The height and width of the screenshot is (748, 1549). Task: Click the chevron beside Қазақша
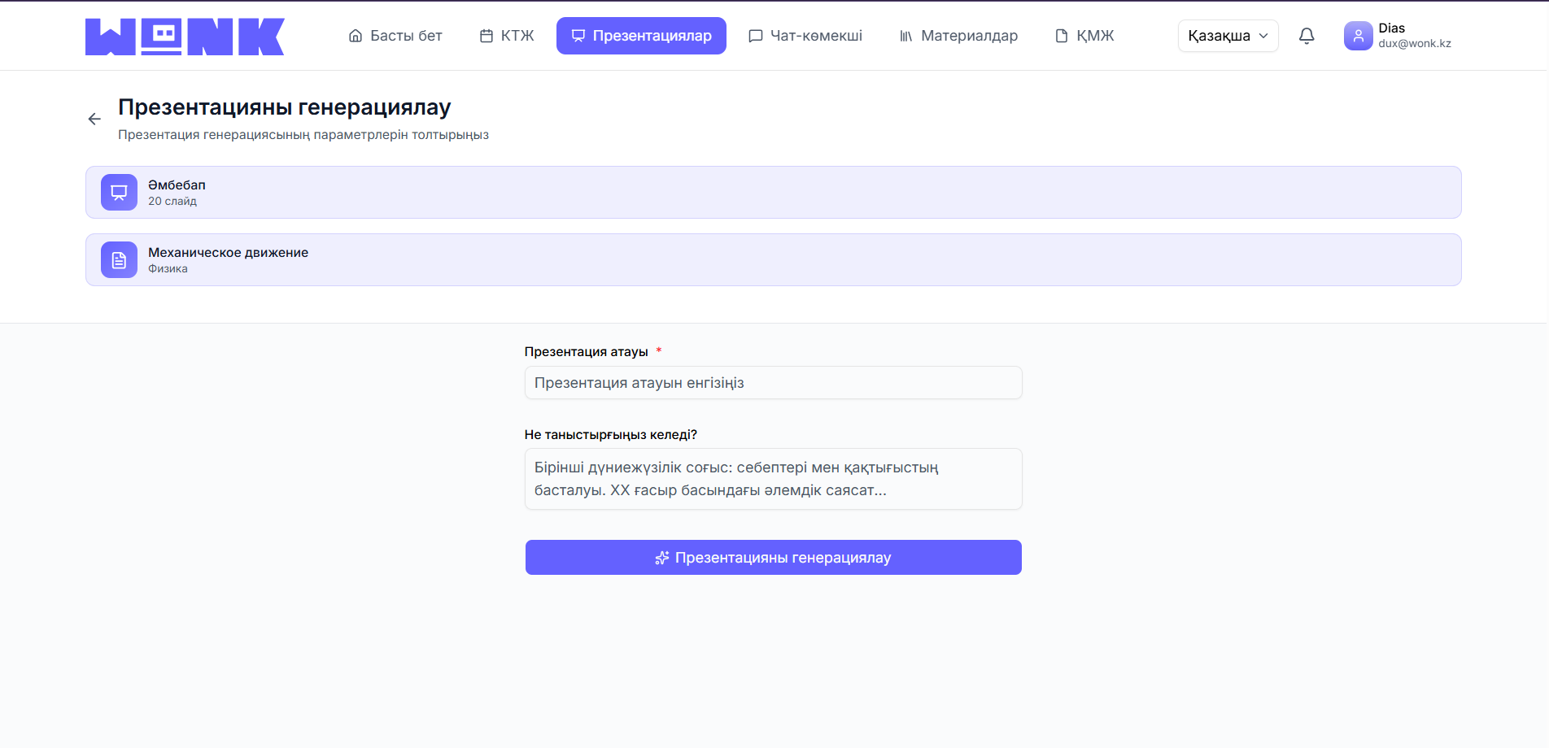tap(1263, 36)
